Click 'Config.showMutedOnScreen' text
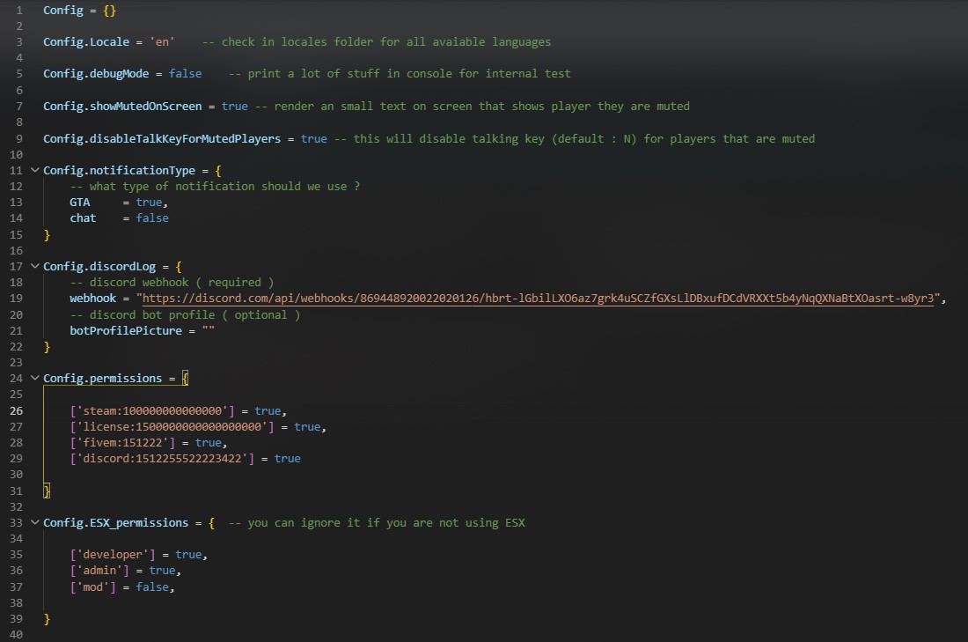Viewport: 968px width, 642px height. (x=122, y=107)
